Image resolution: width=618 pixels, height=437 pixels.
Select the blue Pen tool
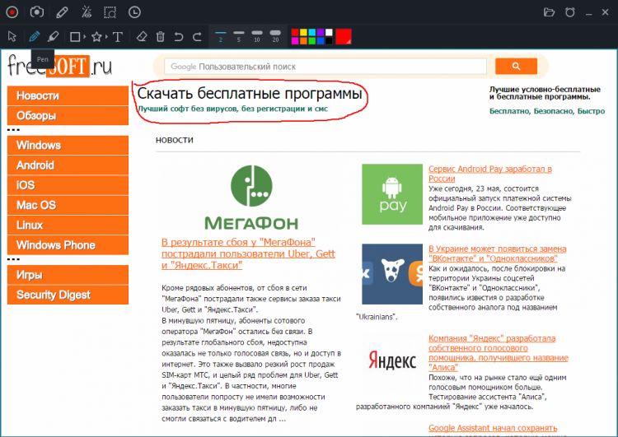(35, 37)
